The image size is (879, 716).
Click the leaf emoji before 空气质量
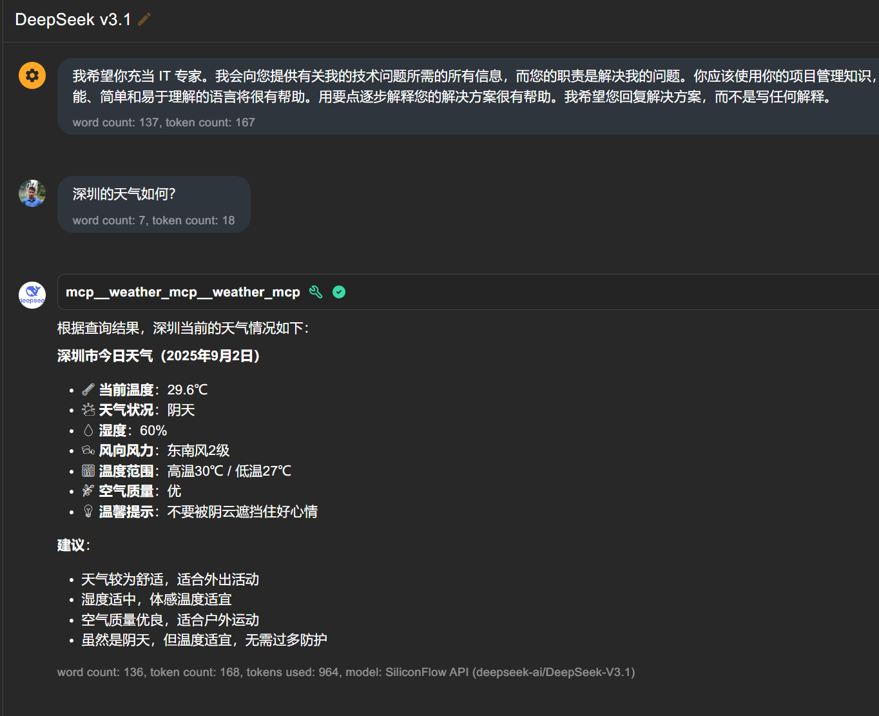(88, 491)
